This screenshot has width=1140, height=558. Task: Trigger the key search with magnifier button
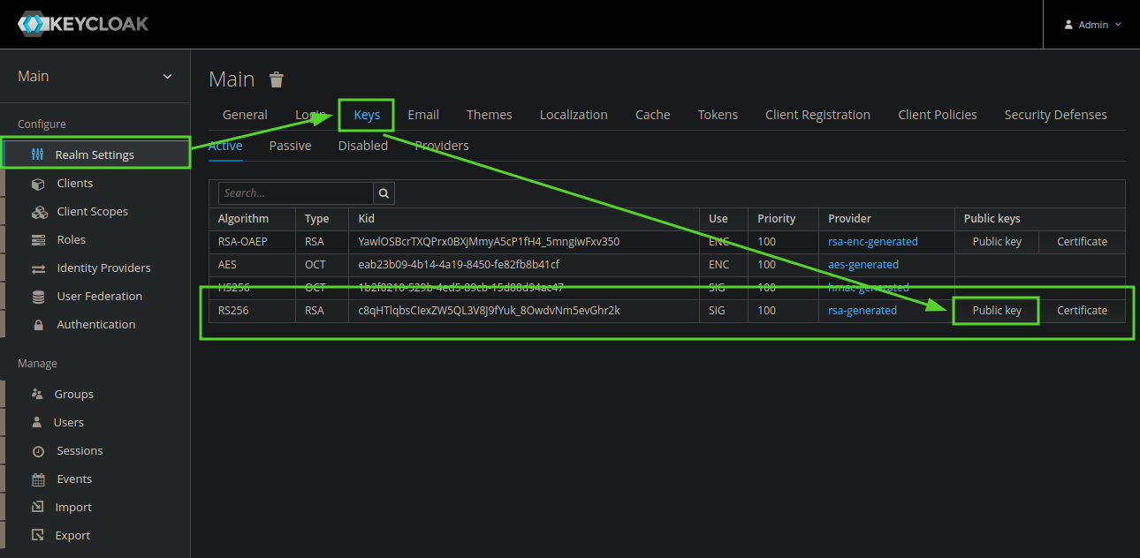pos(384,192)
